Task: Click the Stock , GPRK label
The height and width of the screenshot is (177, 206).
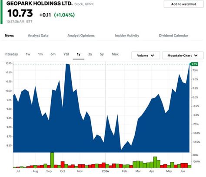Action: tap(84, 4)
